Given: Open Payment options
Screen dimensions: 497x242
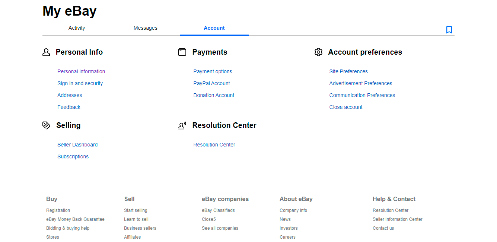Looking at the screenshot, I should pyautogui.click(x=213, y=71).
